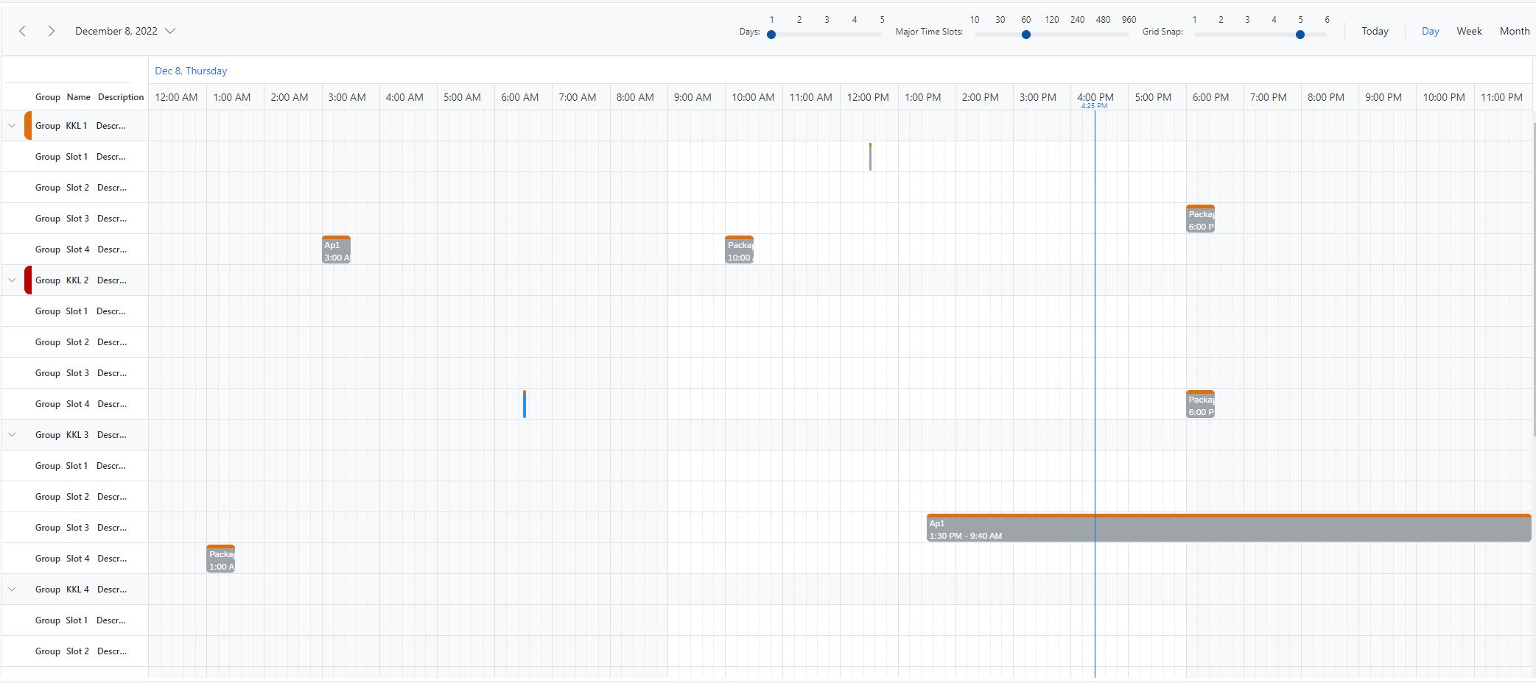Collapse the Group KKL 2 row
The height and width of the screenshot is (683, 1536).
point(12,280)
